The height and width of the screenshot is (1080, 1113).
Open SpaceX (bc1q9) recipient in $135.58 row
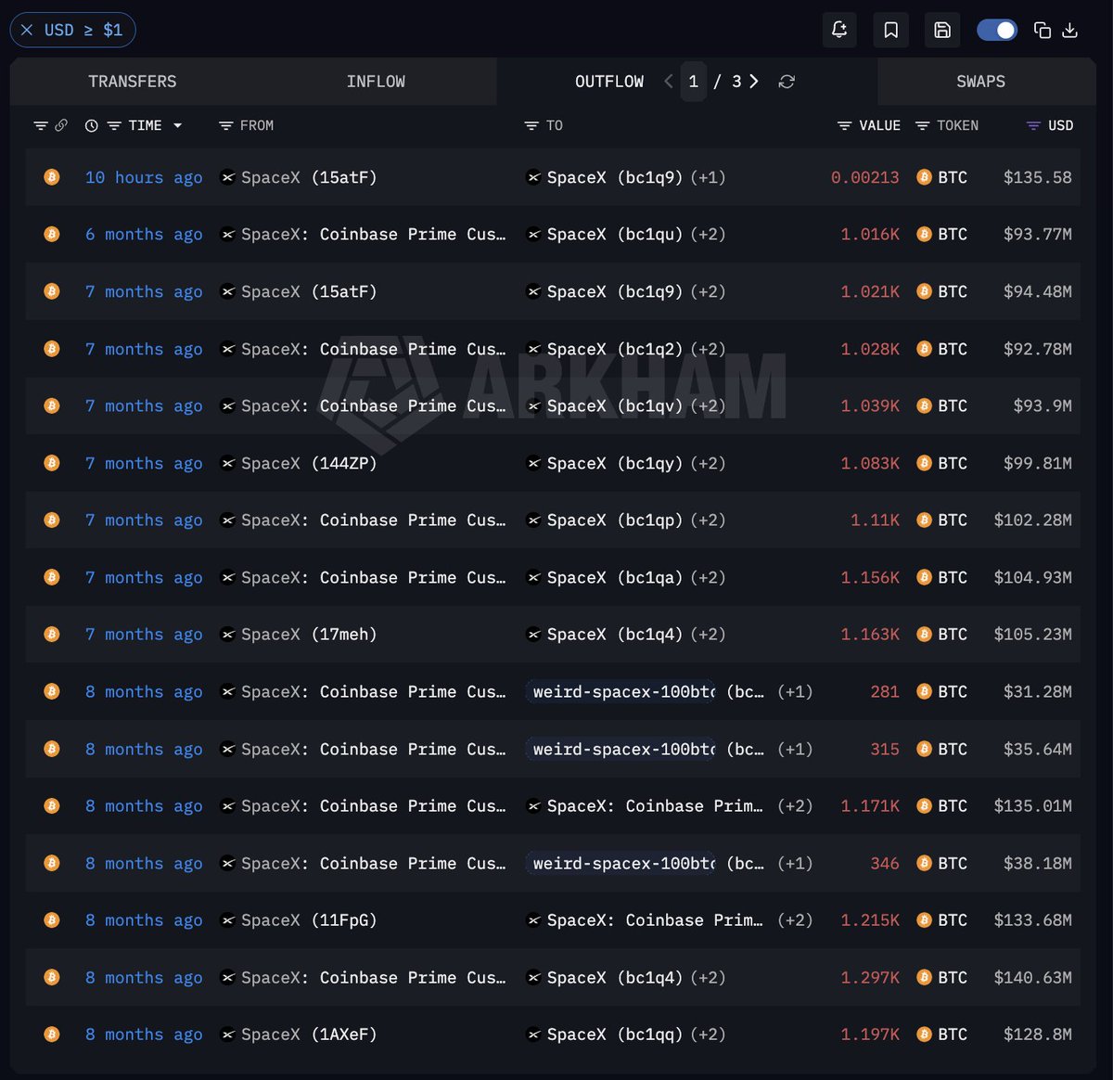(615, 177)
